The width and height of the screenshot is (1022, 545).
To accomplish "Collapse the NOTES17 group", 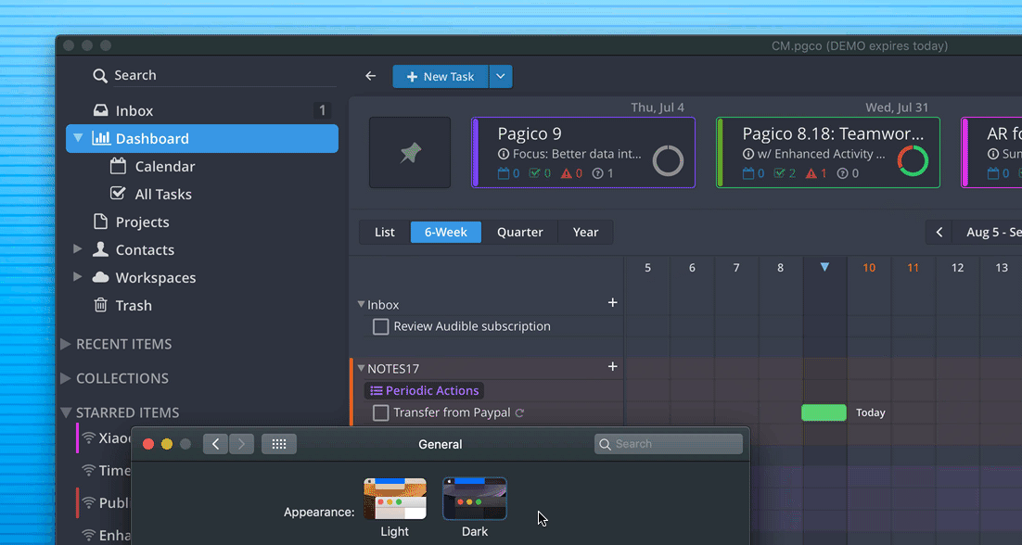I will (x=361, y=368).
